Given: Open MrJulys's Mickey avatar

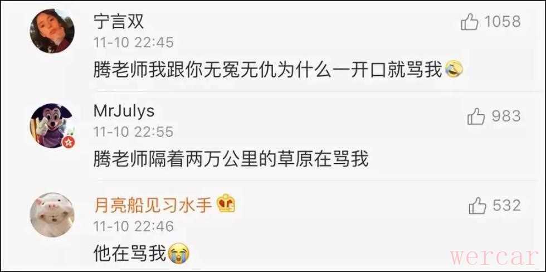Looking at the screenshot, I should tap(52, 126).
